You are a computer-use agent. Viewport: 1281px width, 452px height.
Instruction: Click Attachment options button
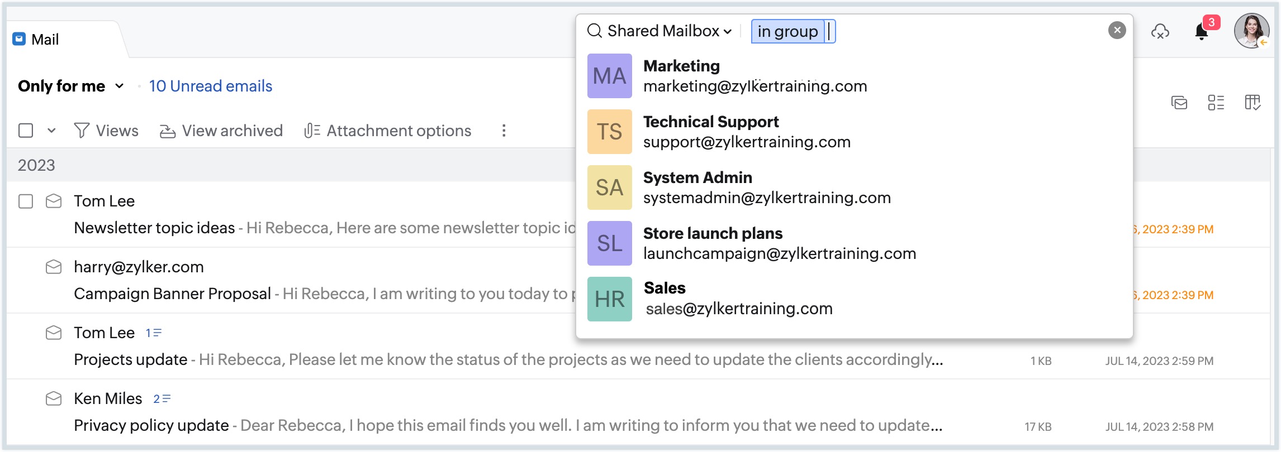[388, 131]
